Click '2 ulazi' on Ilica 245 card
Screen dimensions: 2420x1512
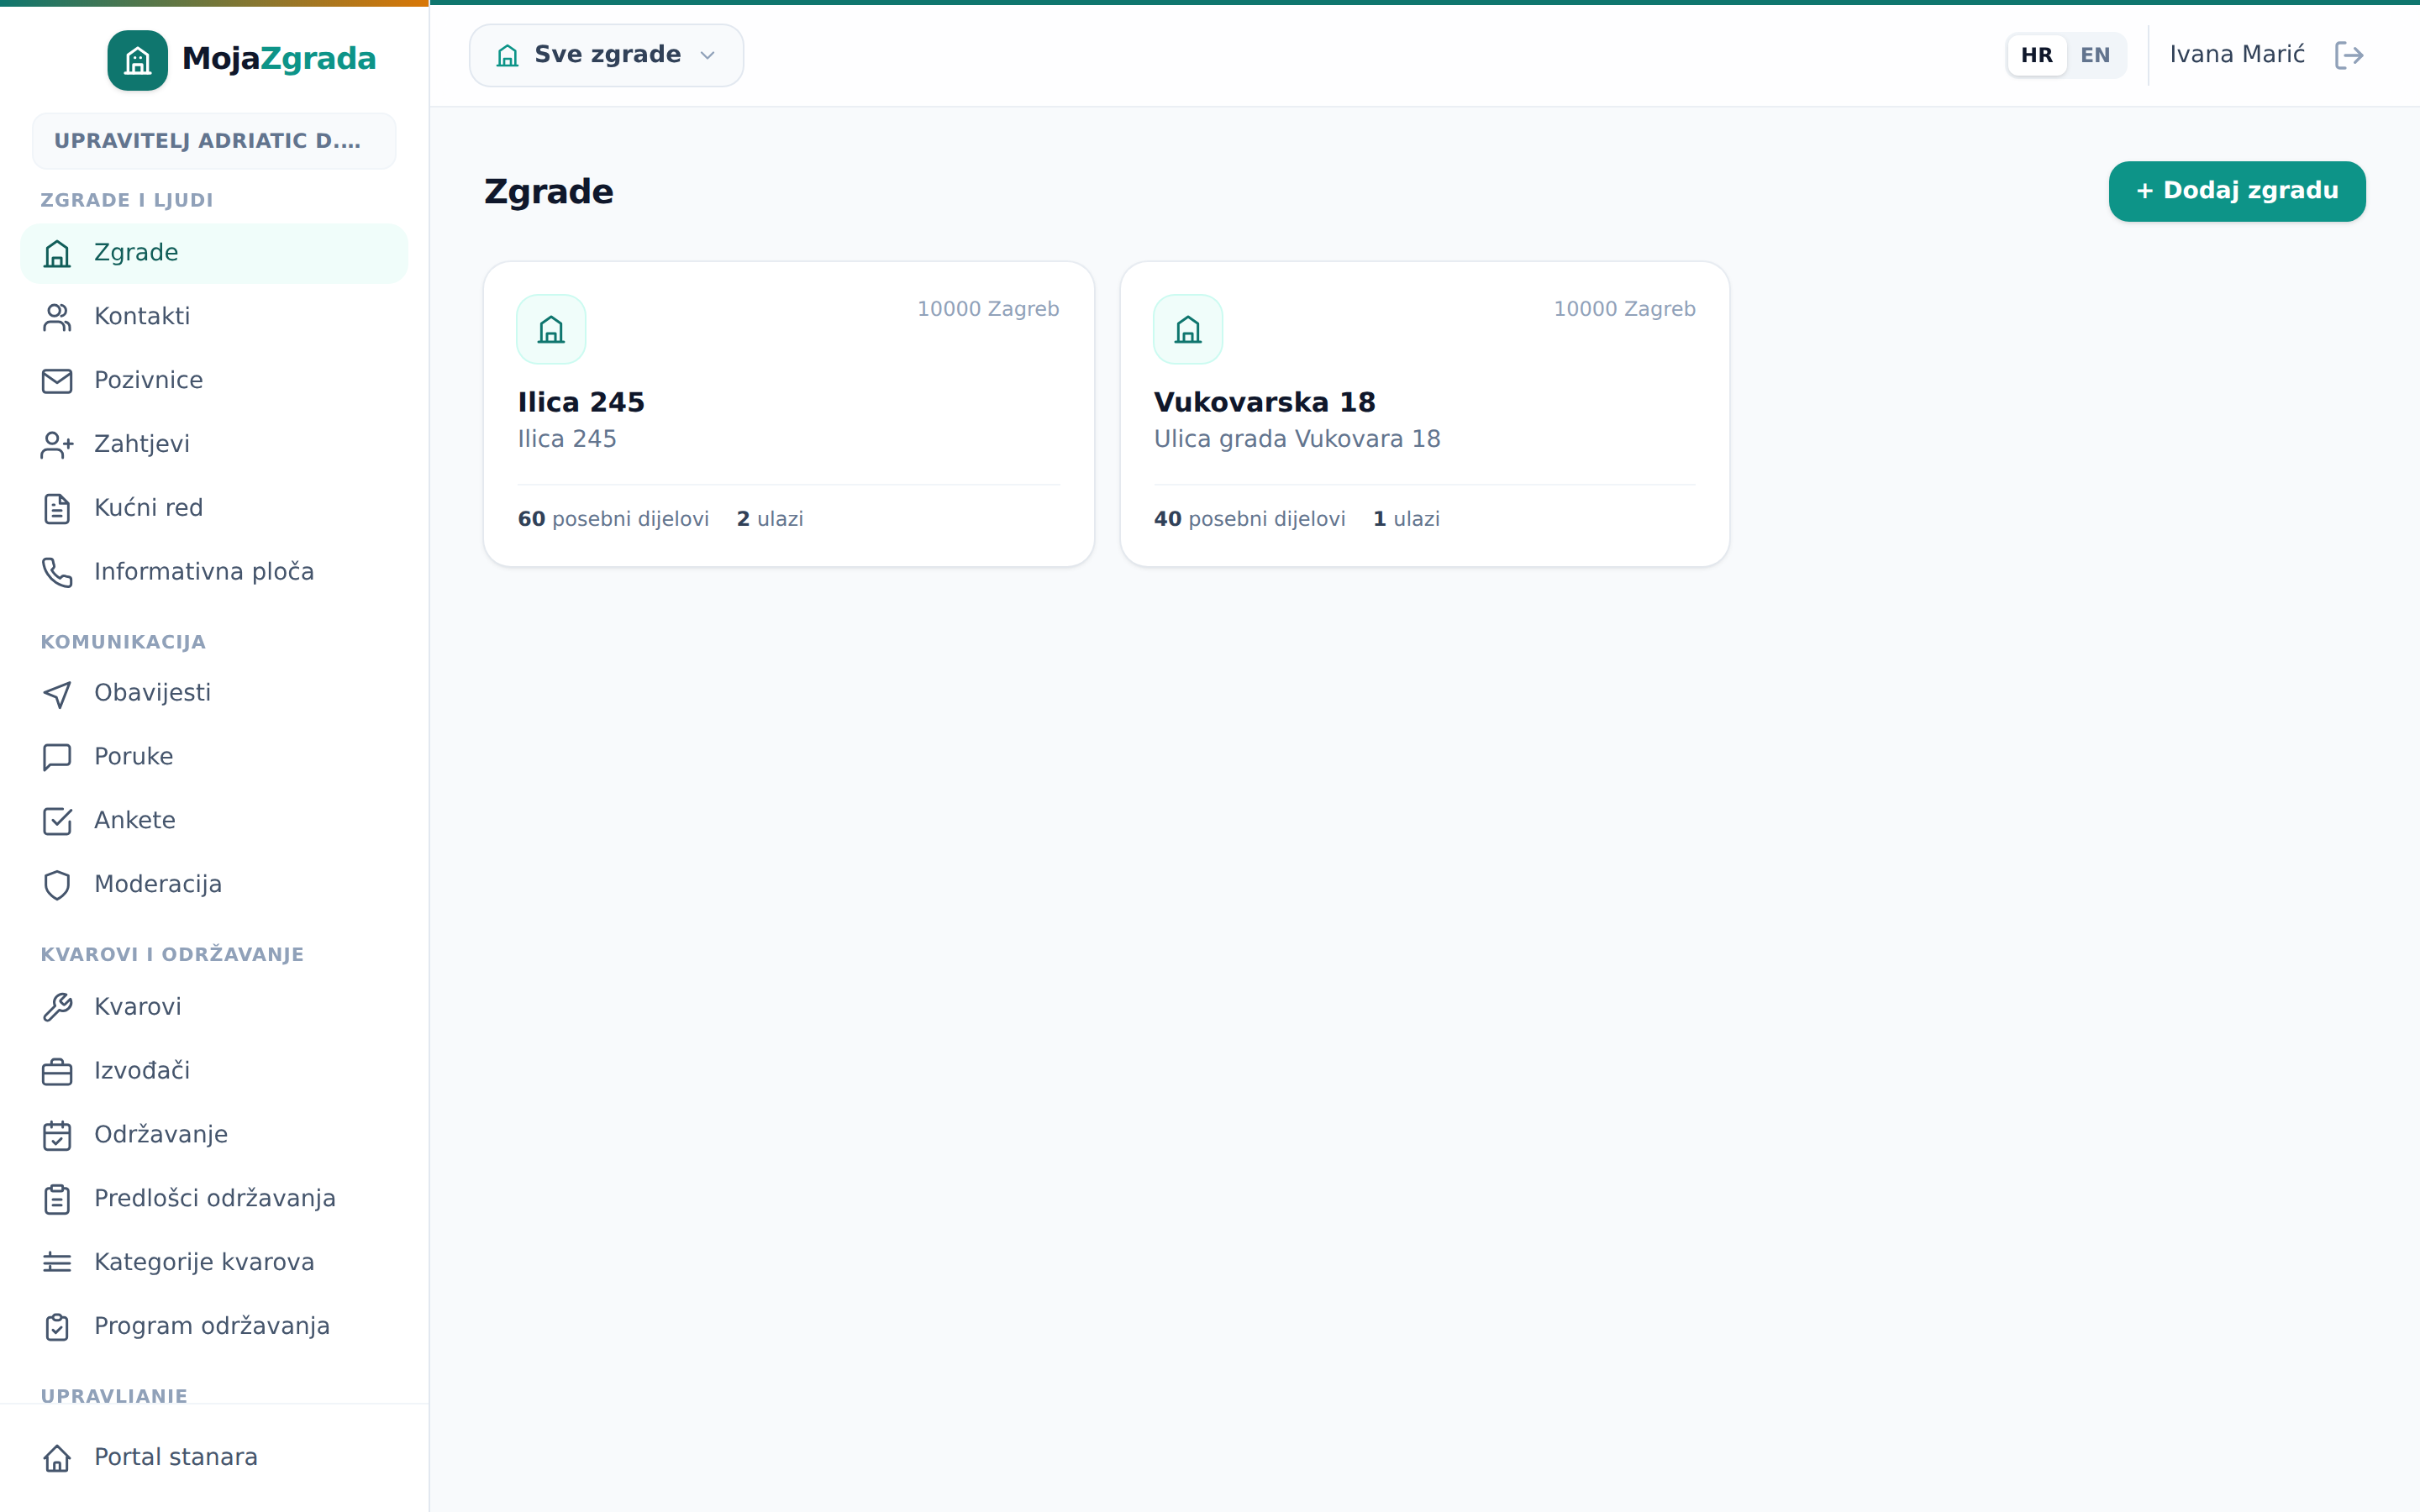(770, 519)
